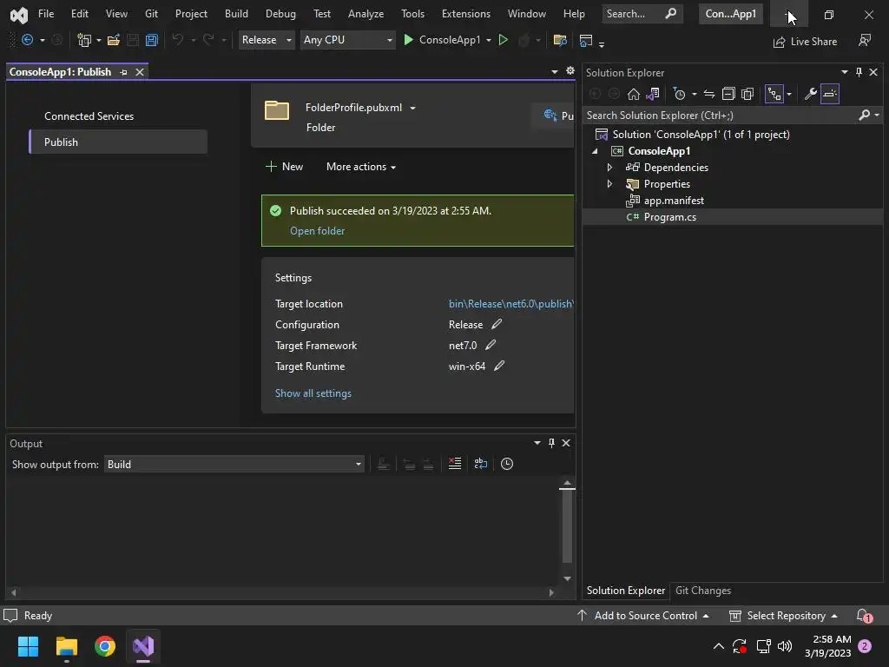
Task: Open the Debug menu
Action: pos(280,14)
